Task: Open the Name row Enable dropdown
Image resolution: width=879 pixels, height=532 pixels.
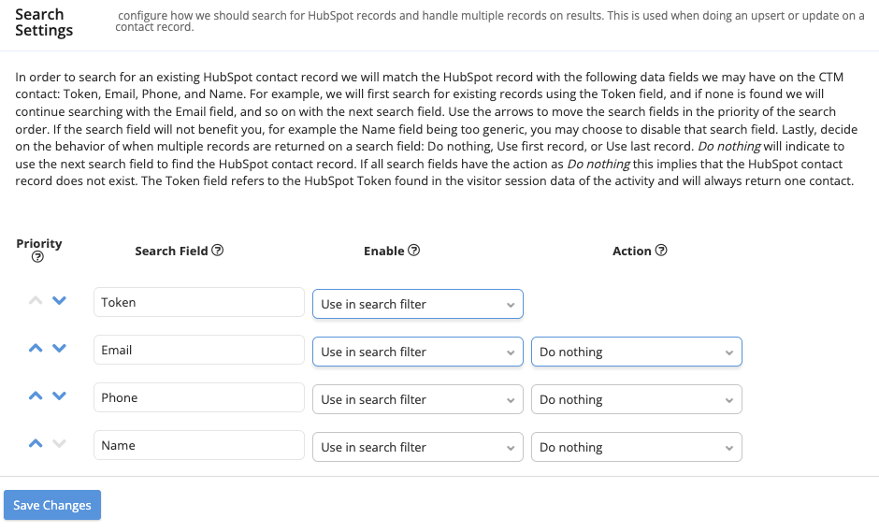Action: (x=417, y=447)
